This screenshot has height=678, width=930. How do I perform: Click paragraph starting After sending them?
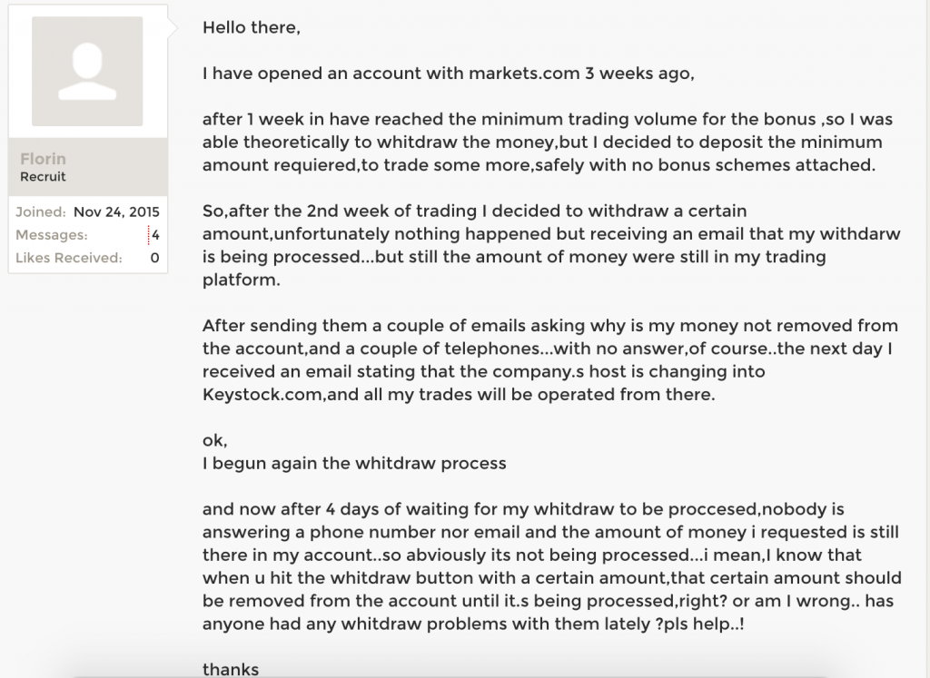point(550,359)
